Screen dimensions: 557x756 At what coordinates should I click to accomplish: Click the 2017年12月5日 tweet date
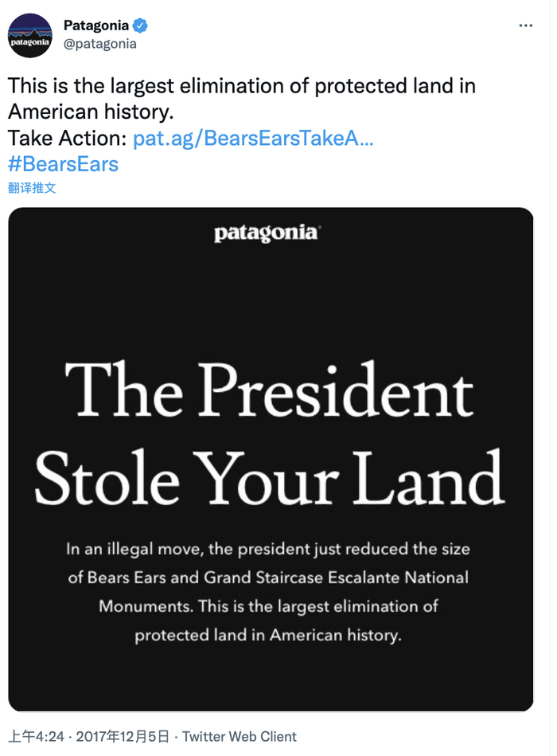118,736
